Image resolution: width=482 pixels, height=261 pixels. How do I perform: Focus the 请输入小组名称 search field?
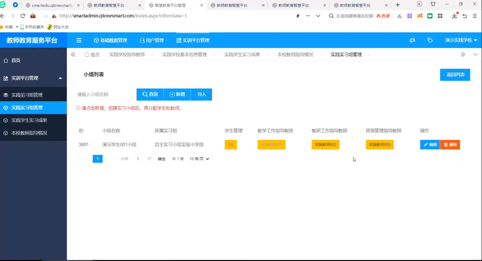pyautogui.click(x=105, y=94)
